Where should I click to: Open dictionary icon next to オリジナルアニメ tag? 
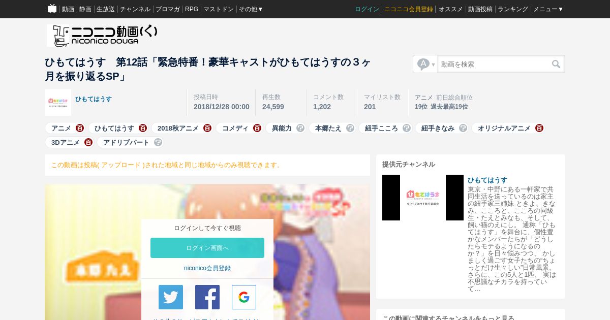[x=539, y=128]
